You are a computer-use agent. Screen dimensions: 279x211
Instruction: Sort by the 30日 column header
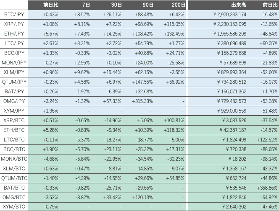click(117, 5)
